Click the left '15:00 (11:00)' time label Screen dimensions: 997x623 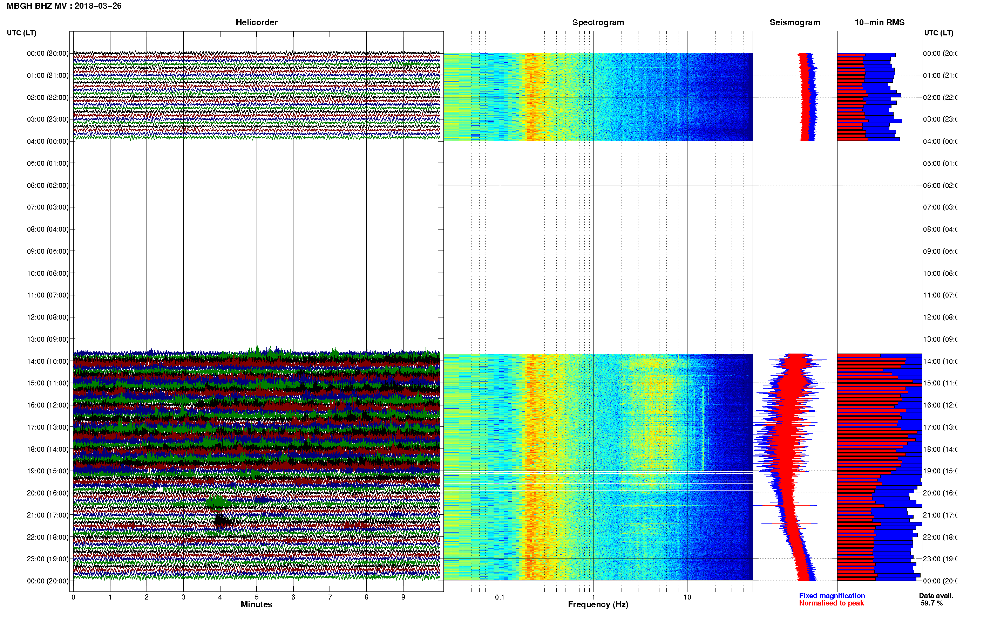(x=48, y=383)
